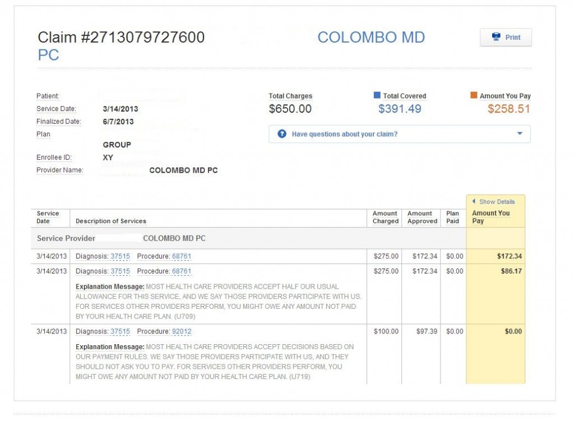The width and height of the screenshot is (574, 421).
Task: Open Diagnosis 37515 link in $172.34 owed row
Action: click(120, 257)
